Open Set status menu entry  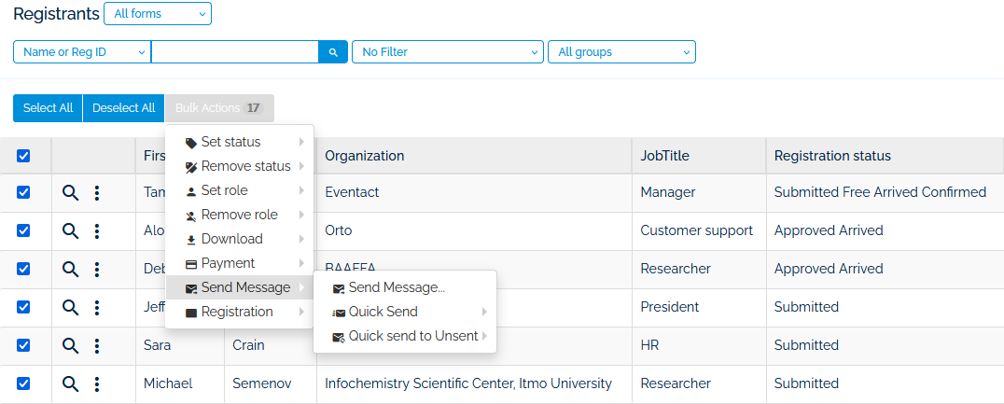(230, 142)
